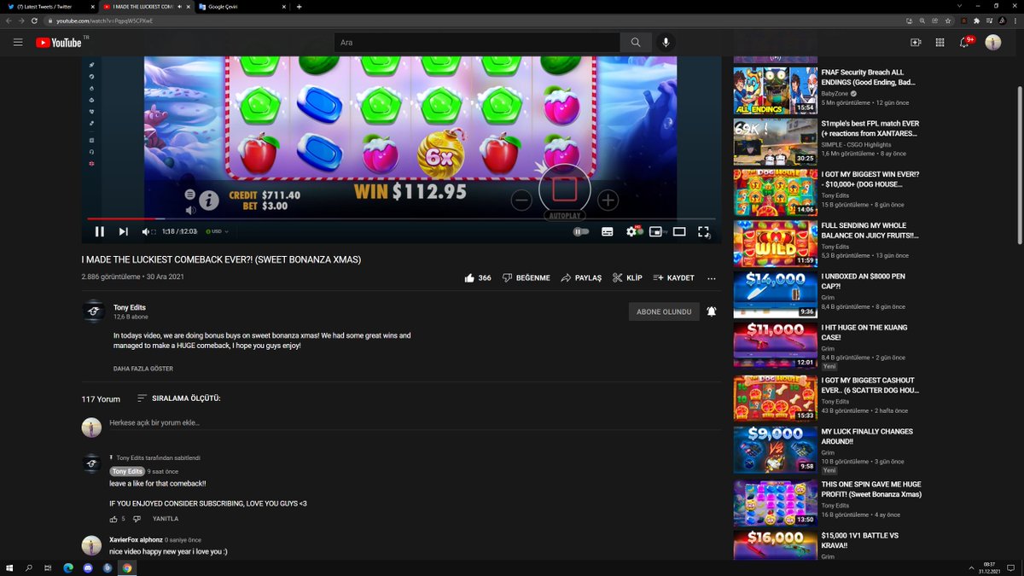Screen dimensions: 1024x576
Task: Expand description with DAHA FAZLA GÖSTER
Action: click(x=143, y=369)
